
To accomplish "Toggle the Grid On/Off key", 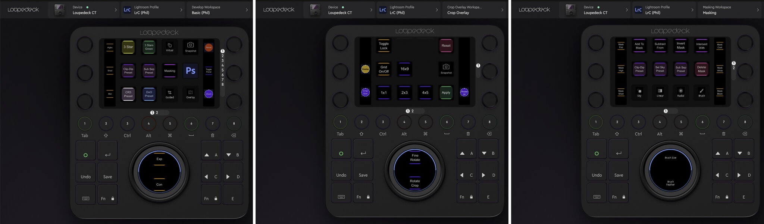I will (383, 69).
